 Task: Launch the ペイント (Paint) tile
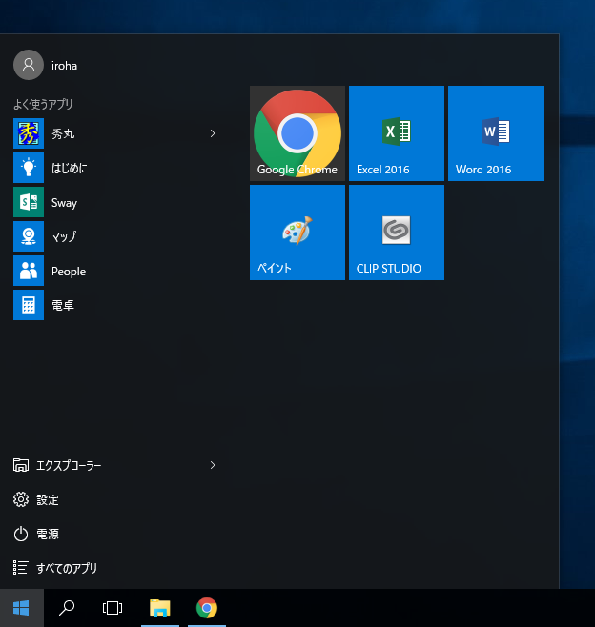297,233
